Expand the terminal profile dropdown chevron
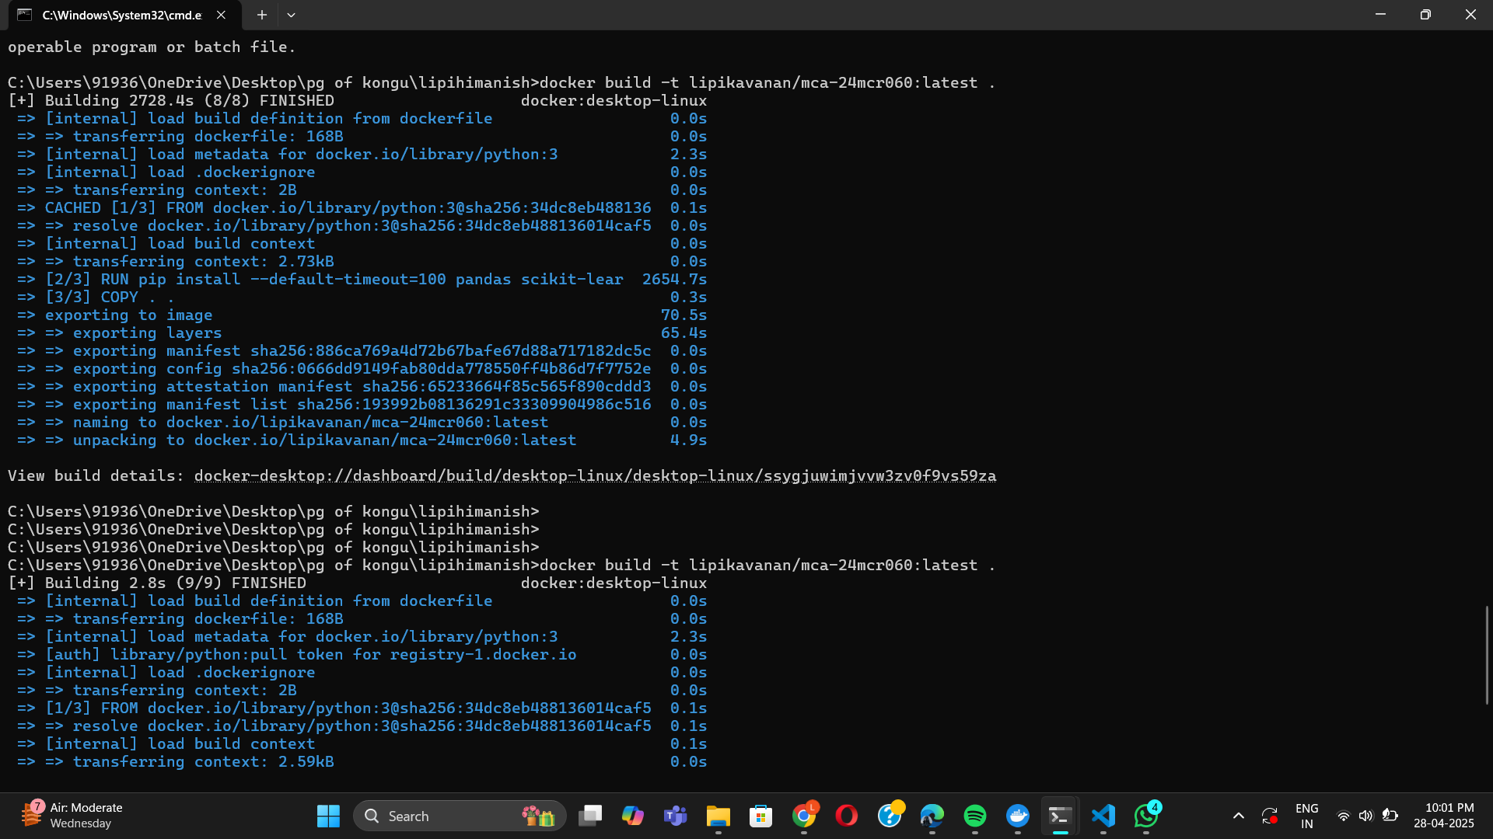The height and width of the screenshot is (839, 1493). coord(291,15)
